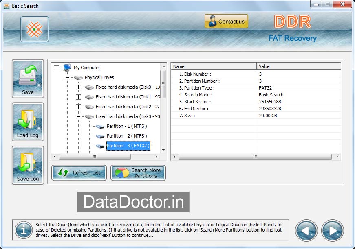The width and height of the screenshot is (355, 249).
Task: Click the tree vertical scrollbar thumb
Action: pyautogui.click(x=163, y=84)
